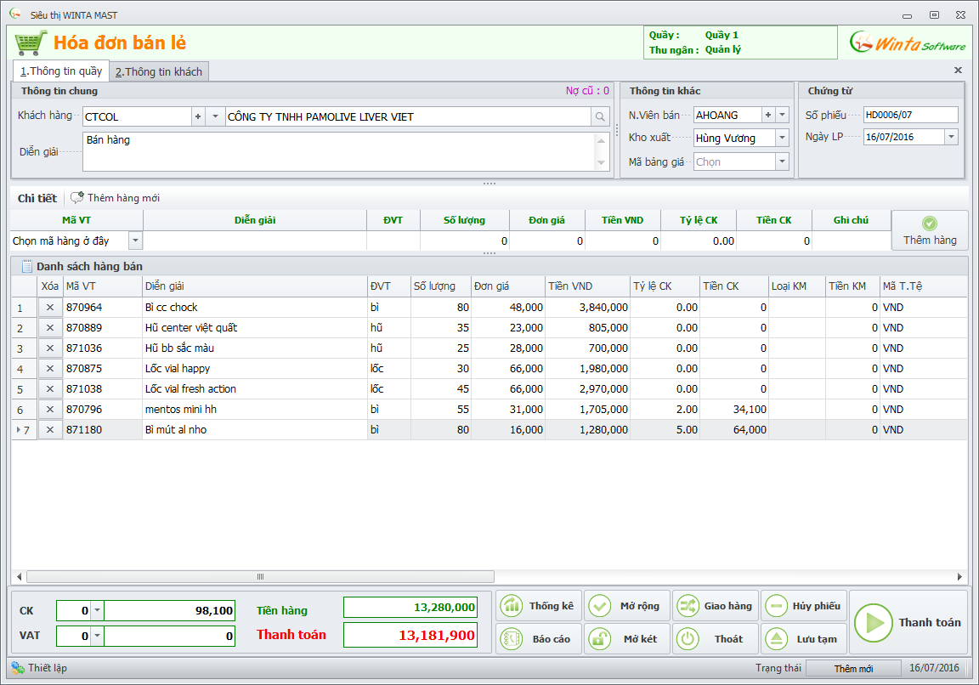
Task: Click Danh sách hàng bán list icon
Action: 27,267
